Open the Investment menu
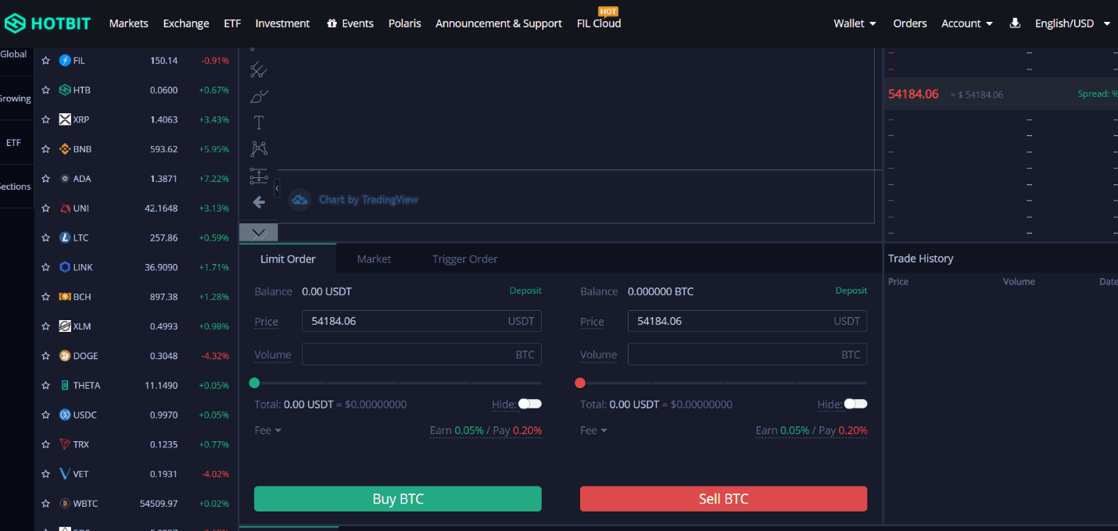The height and width of the screenshot is (531, 1118). tap(282, 23)
